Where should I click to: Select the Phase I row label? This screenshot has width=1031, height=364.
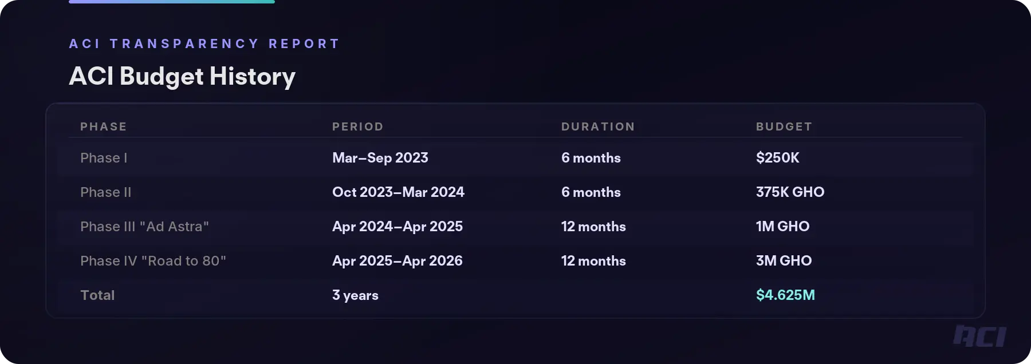[104, 158]
